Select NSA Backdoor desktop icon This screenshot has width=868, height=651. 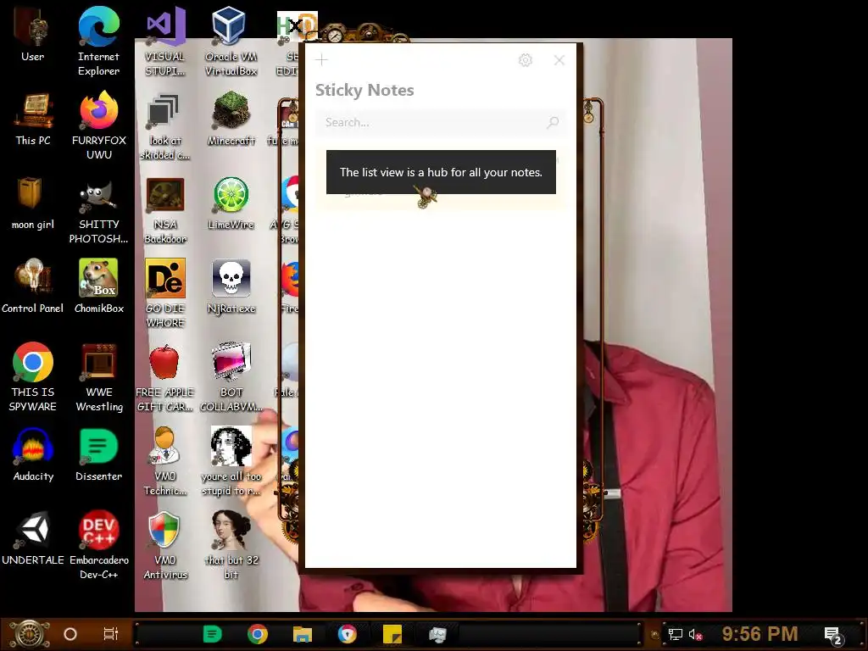point(165,211)
